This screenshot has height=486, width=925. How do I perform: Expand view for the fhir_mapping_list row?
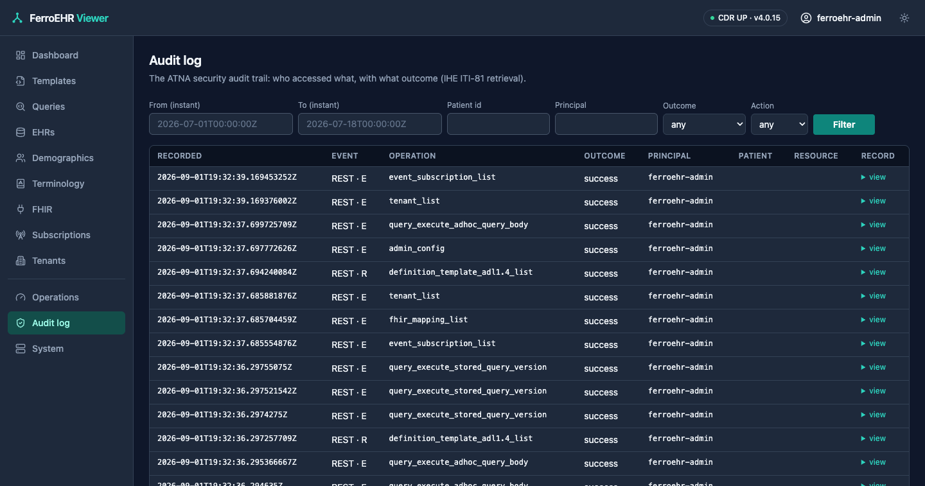click(x=873, y=320)
